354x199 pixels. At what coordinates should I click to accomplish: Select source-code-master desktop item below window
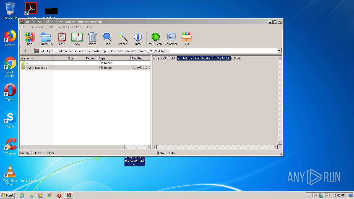point(135,161)
